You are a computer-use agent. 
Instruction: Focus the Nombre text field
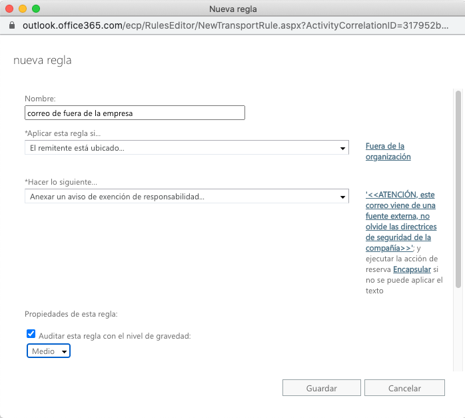pos(135,113)
